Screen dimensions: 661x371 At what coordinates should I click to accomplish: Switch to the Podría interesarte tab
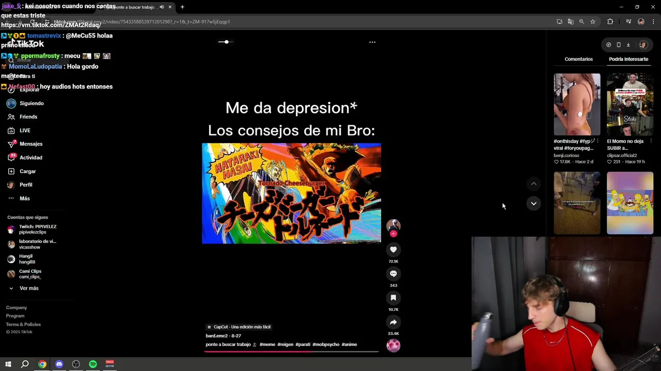coord(628,59)
